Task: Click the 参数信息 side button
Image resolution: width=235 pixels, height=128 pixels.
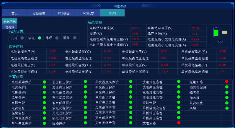Action: (10, 21)
